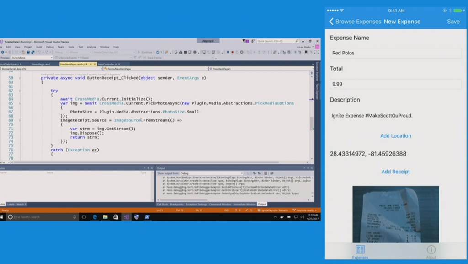Open the Expenses tab icon in the app

click(360, 250)
